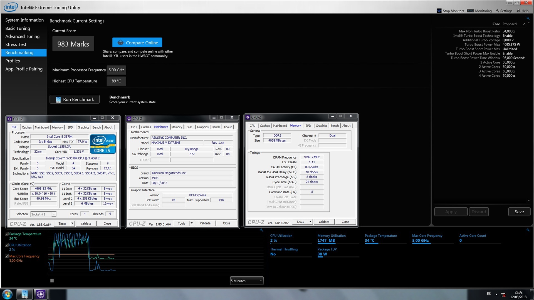The height and width of the screenshot is (300, 534).
Task: Click the Max Non Turbo Boost Ratio value
Action: (x=509, y=31)
